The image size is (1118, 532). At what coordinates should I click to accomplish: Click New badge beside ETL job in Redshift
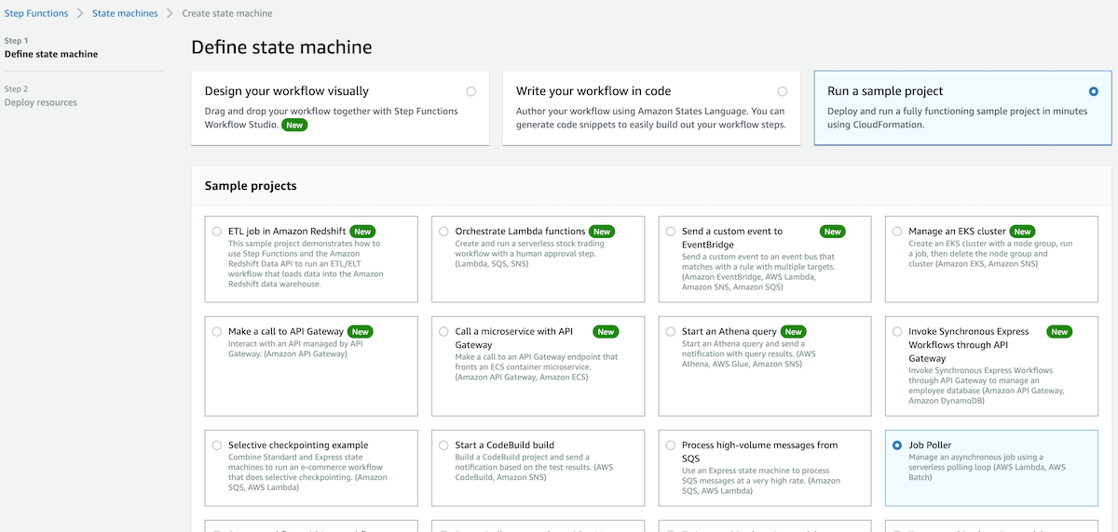[x=362, y=232]
